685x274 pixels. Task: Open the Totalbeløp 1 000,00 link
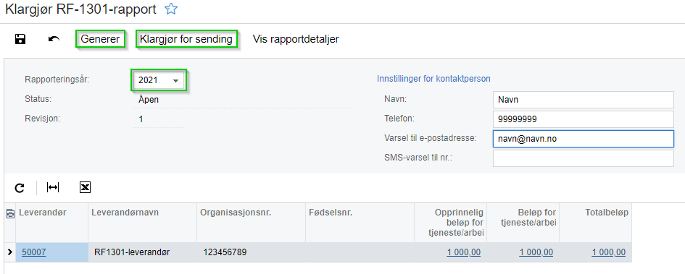click(609, 252)
